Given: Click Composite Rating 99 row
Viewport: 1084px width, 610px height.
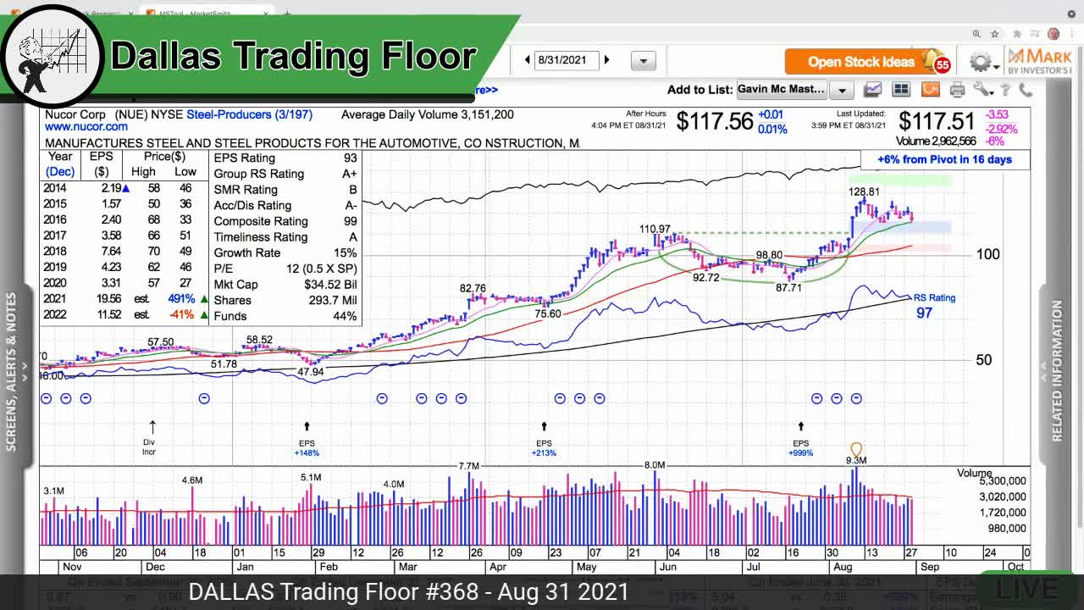Looking at the screenshot, I should click(x=285, y=221).
